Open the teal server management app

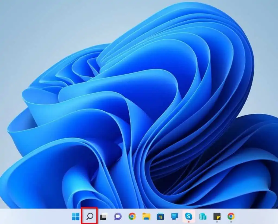pos(202,216)
